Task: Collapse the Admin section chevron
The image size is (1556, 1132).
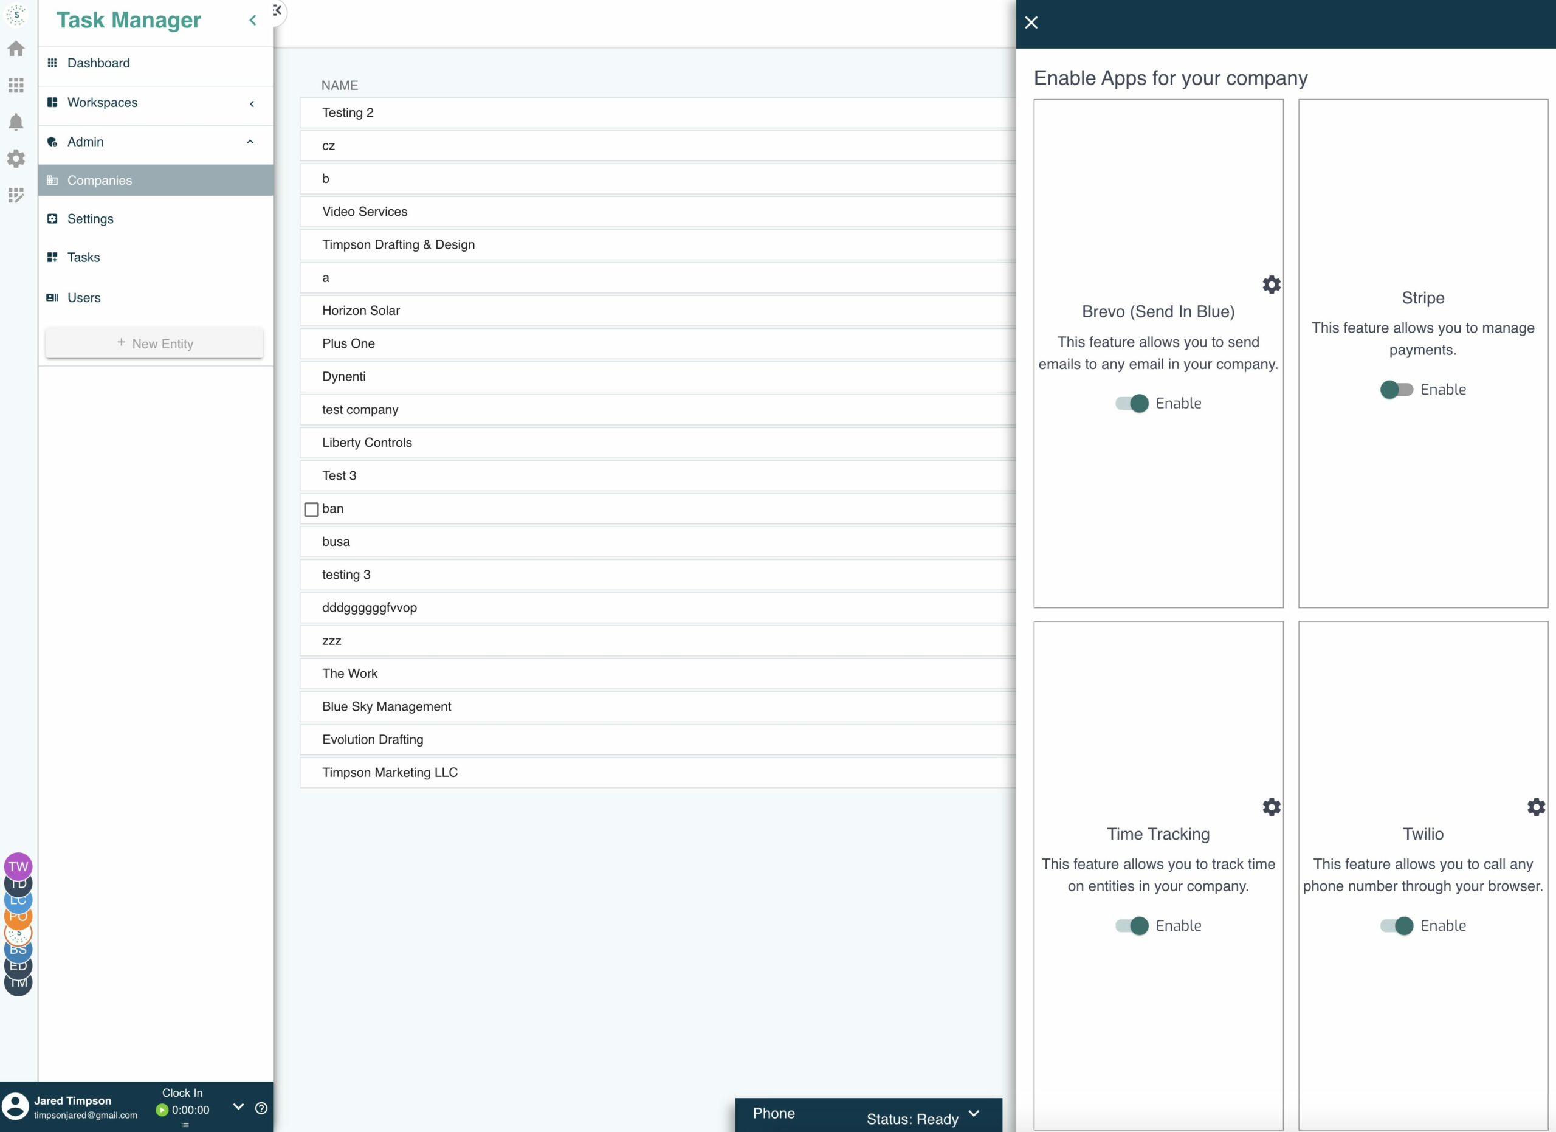Action: 250,142
